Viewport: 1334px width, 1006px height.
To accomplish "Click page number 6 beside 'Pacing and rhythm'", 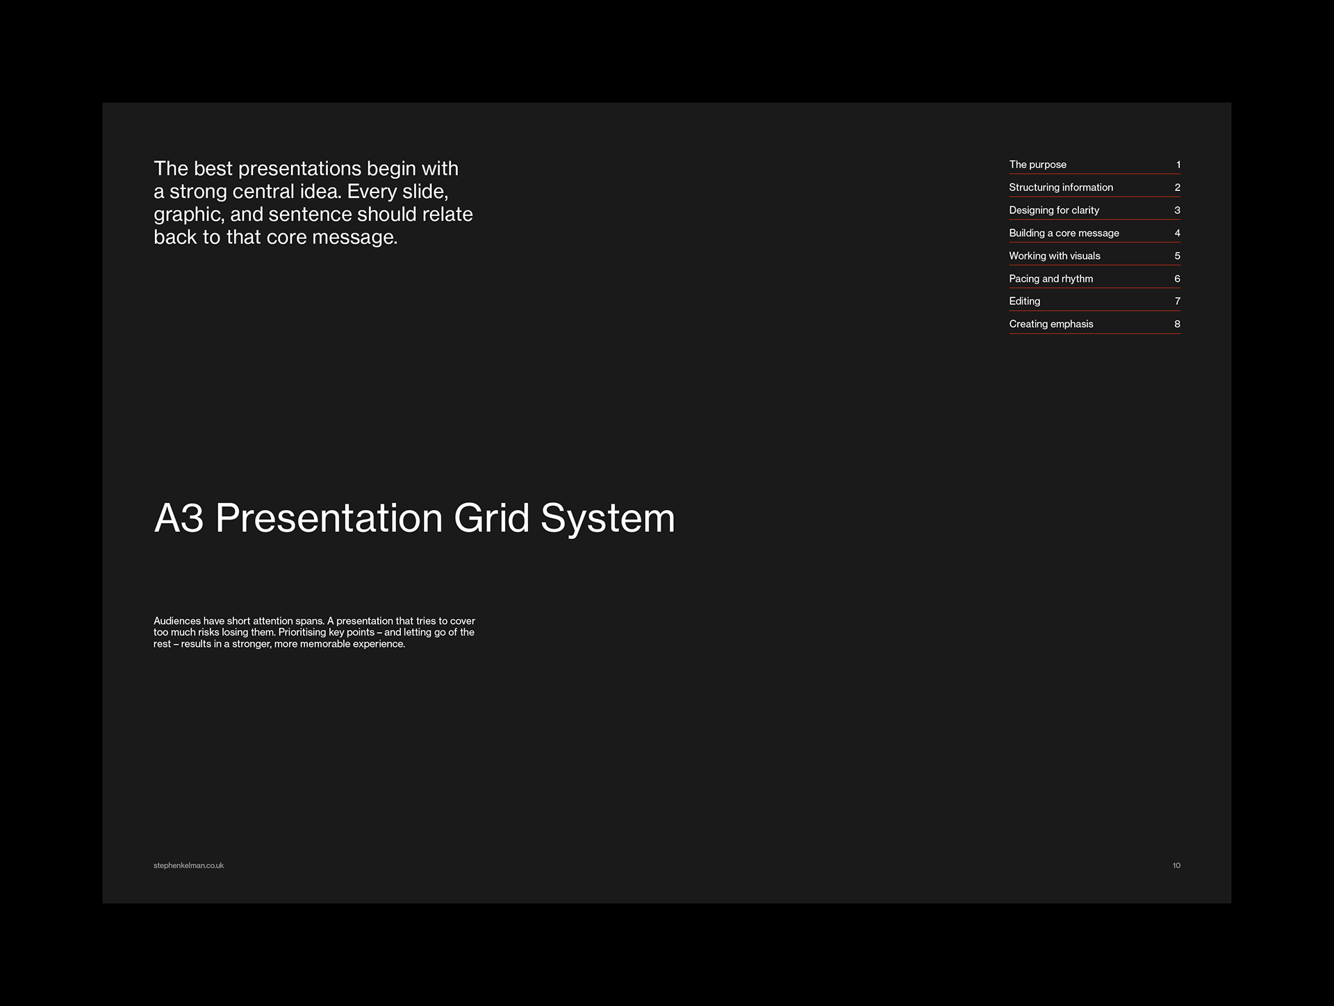I will [1177, 279].
